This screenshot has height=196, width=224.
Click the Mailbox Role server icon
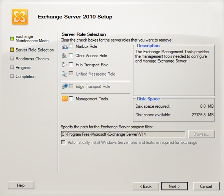(x=65, y=46)
